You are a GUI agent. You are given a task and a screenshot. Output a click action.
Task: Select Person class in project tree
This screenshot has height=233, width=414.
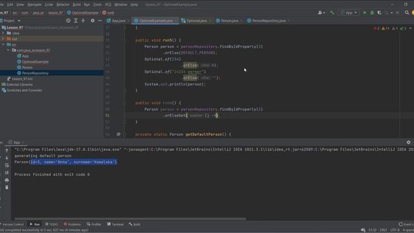[x=27, y=67]
